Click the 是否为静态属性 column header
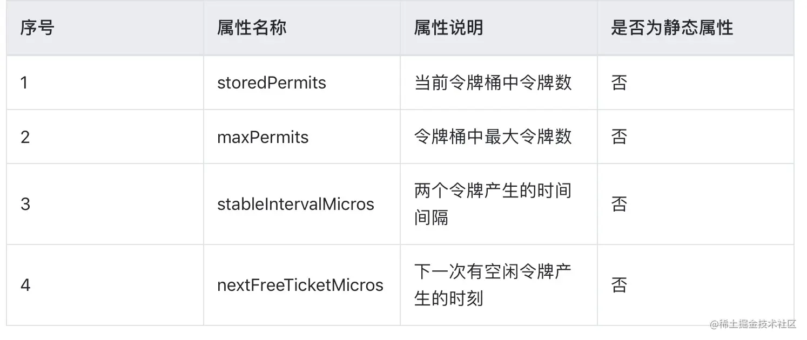 click(x=671, y=28)
